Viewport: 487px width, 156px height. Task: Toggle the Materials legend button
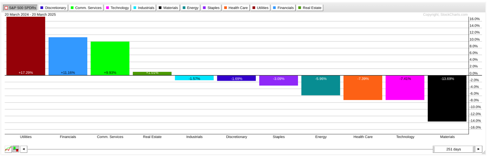(168, 8)
